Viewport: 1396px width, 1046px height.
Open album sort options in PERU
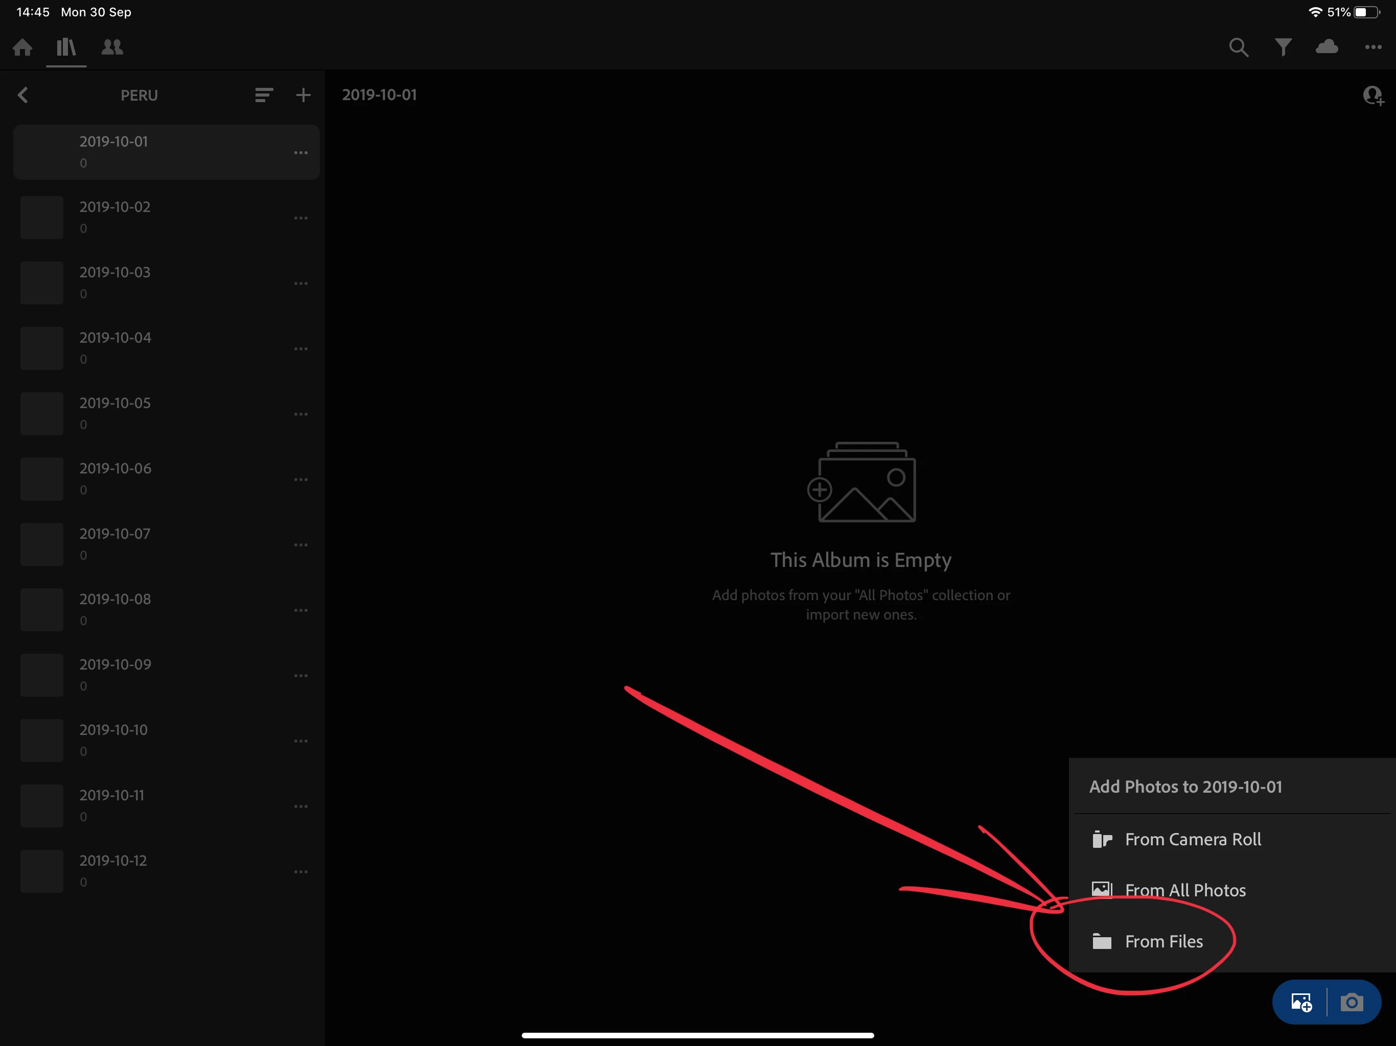(x=264, y=96)
